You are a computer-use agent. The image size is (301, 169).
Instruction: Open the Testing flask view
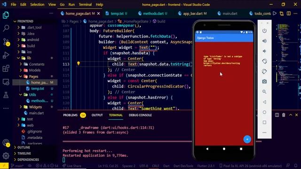point(6,95)
